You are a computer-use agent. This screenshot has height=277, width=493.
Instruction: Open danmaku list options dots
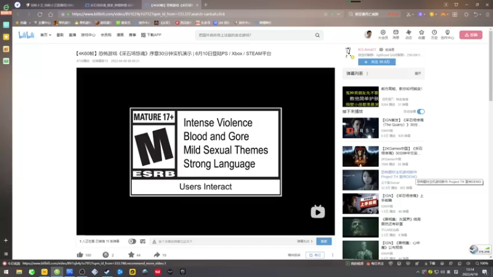click(x=367, y=73)
